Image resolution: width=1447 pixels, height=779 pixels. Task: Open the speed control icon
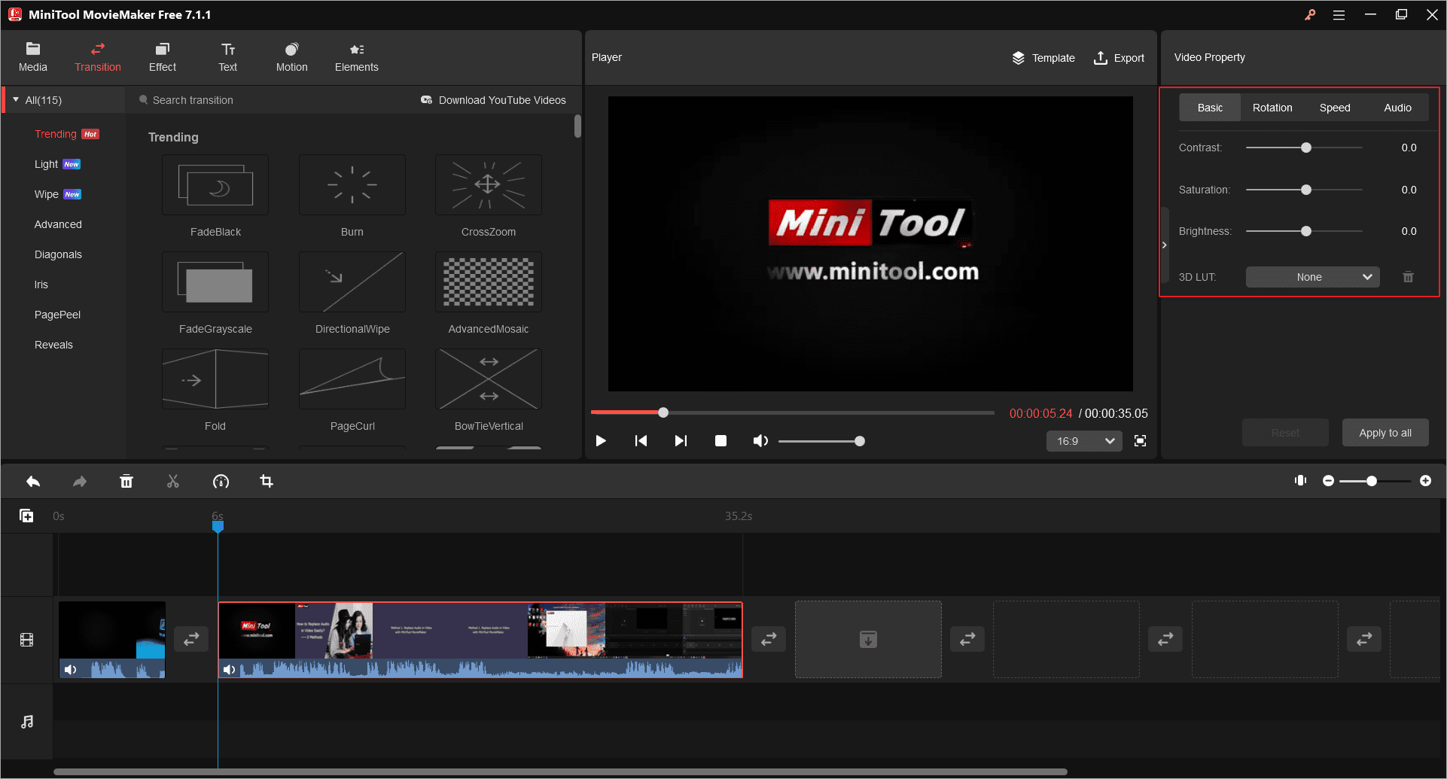pyautogui.click(x=221, y=481)
